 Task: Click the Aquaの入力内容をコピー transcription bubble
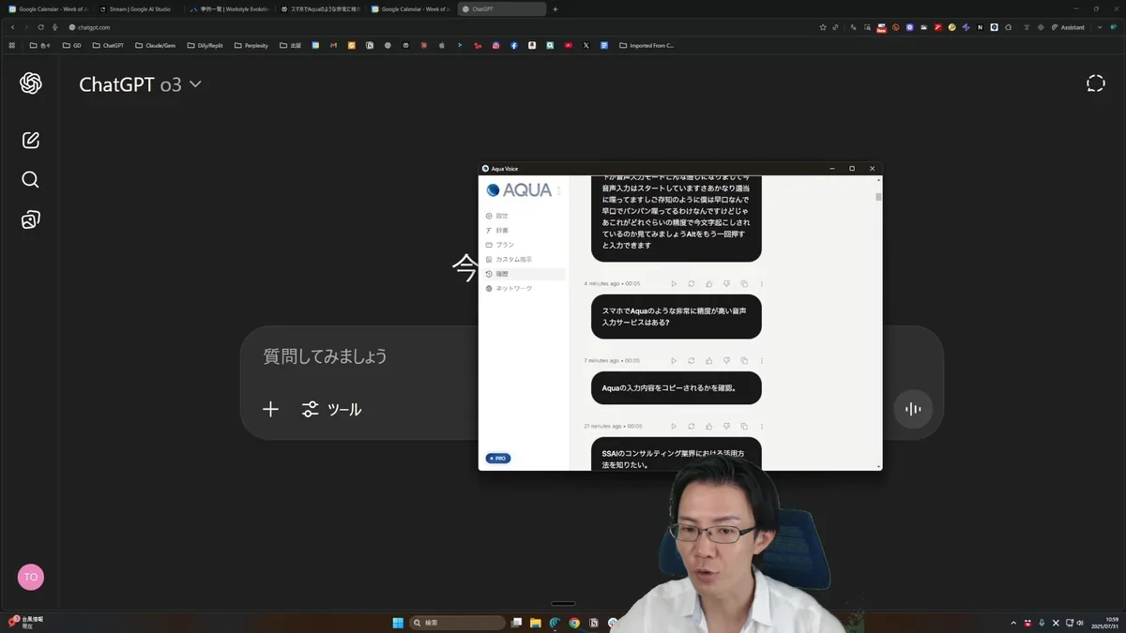tap(677, 388)
